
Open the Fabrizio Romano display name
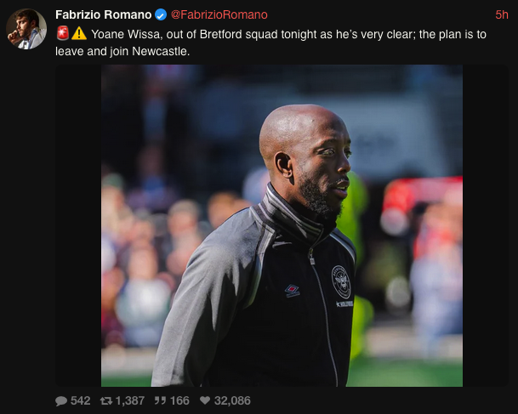click(x=104, y=14)
